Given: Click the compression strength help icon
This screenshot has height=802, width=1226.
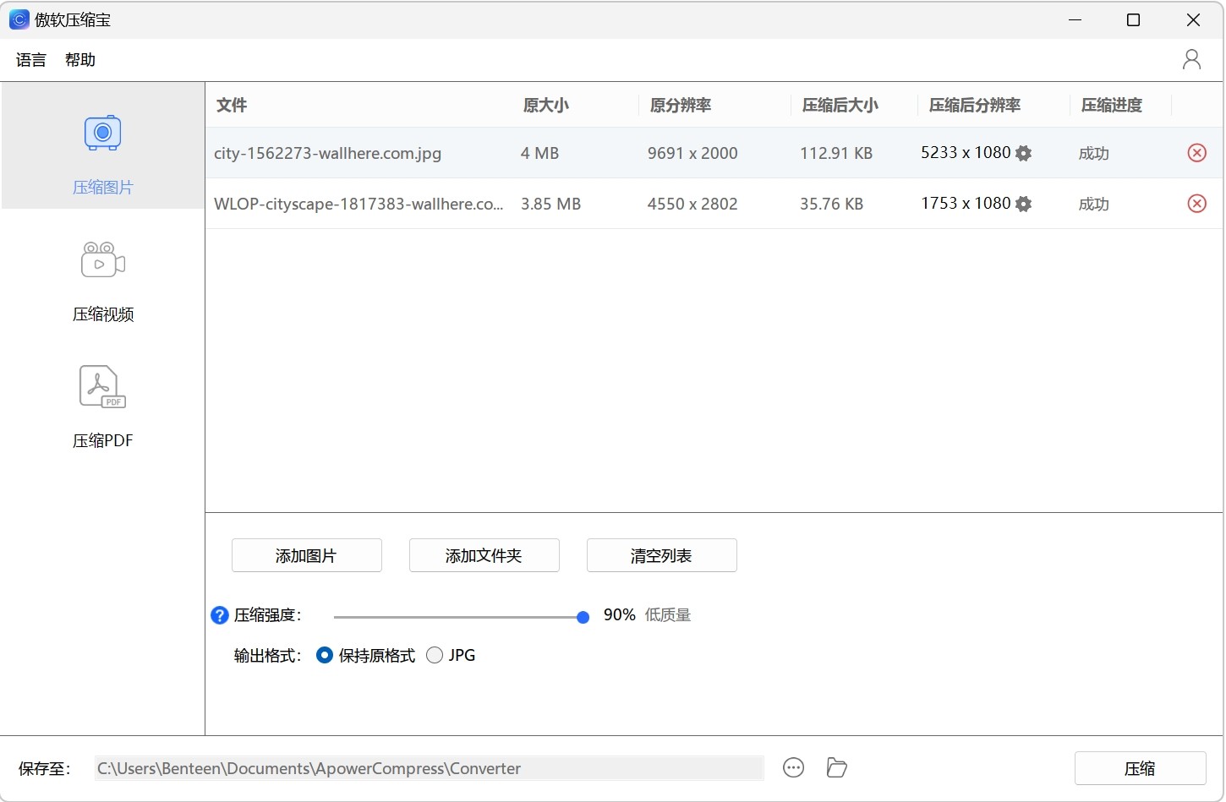Looking at the screenshot, I should pyautogui.click(x=220, y=615).
